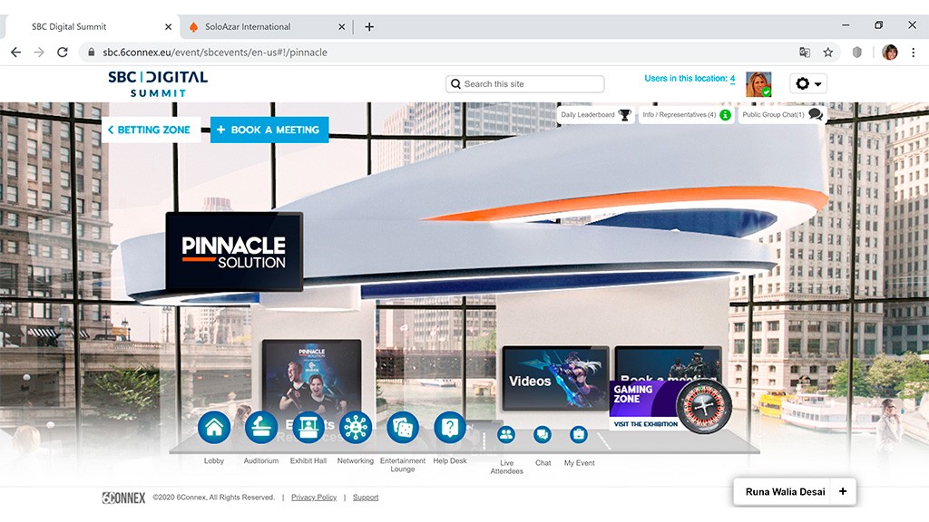Viewport: 929px width, 522px height.
Task: Open a new browser tab
Action: (x=369, y=26)
